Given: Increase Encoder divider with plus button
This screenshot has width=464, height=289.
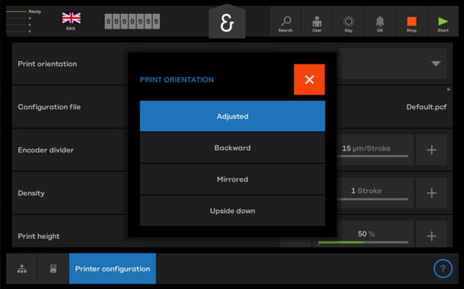Looking at the screenshot, I should tap(432, 150).
